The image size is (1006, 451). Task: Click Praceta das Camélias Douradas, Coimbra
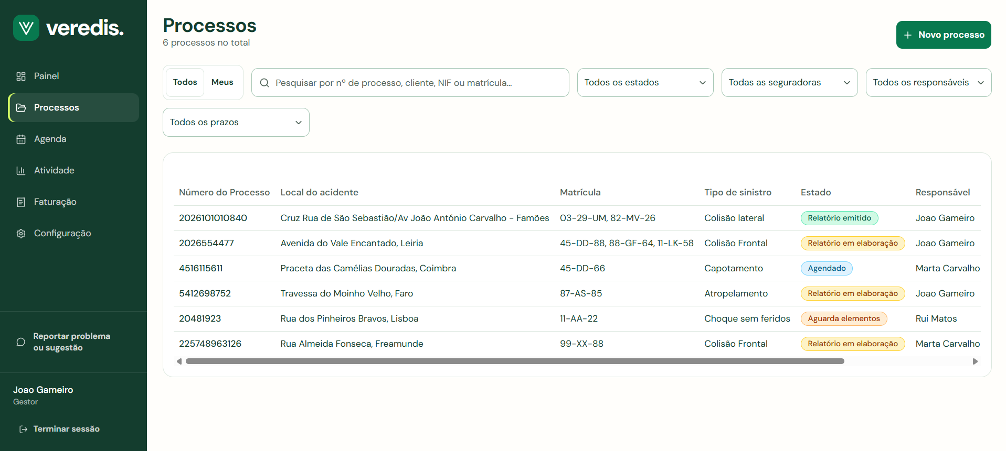click(x=368, y=269)
